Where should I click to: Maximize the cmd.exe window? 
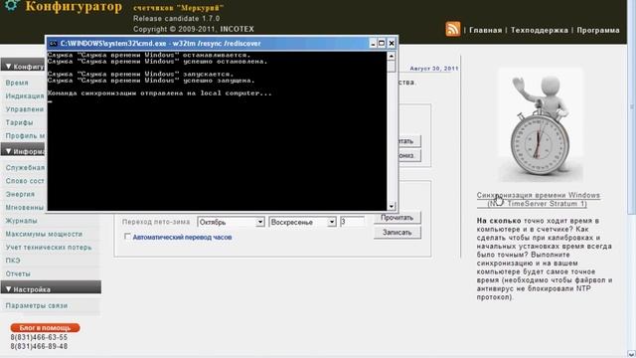point(382,43)
